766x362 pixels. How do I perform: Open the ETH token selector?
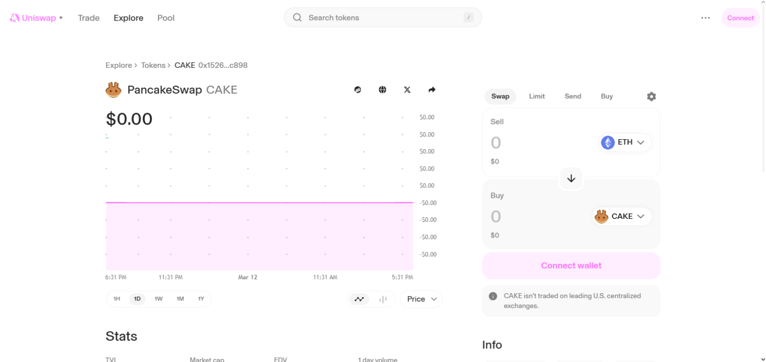624,142
